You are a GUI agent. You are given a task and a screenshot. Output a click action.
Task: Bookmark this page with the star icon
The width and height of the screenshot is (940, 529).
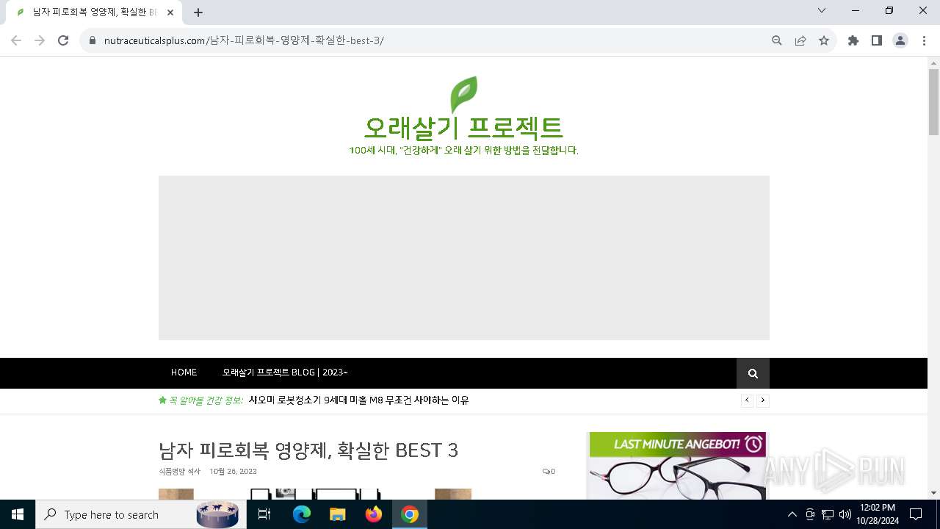pyautogui.click(x=824, y=40)
